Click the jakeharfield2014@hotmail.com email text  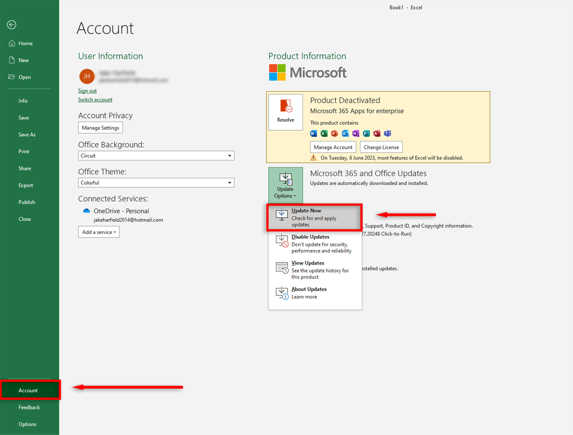tap(128, 220)
